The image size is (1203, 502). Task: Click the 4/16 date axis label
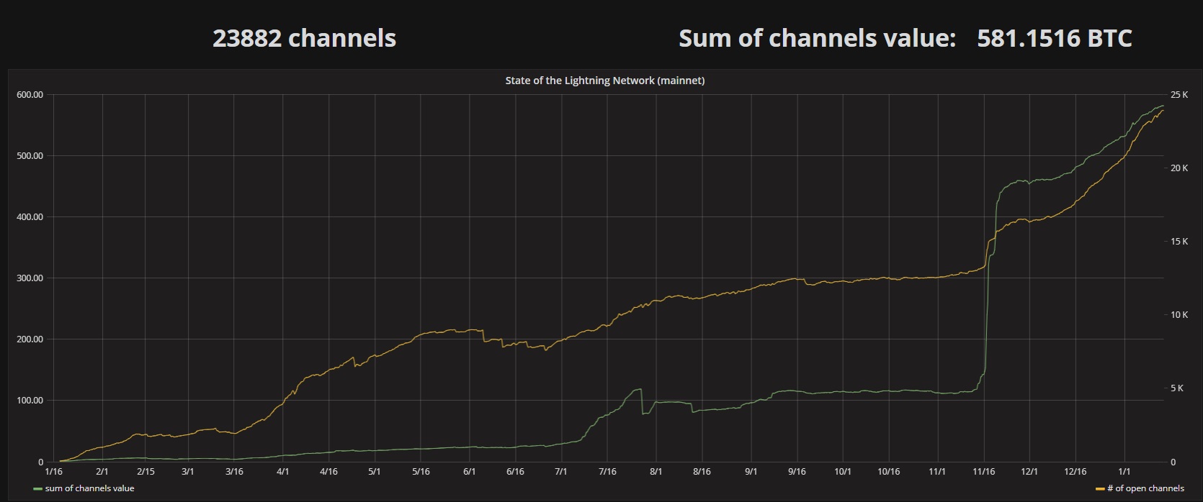tap(328, 472)
